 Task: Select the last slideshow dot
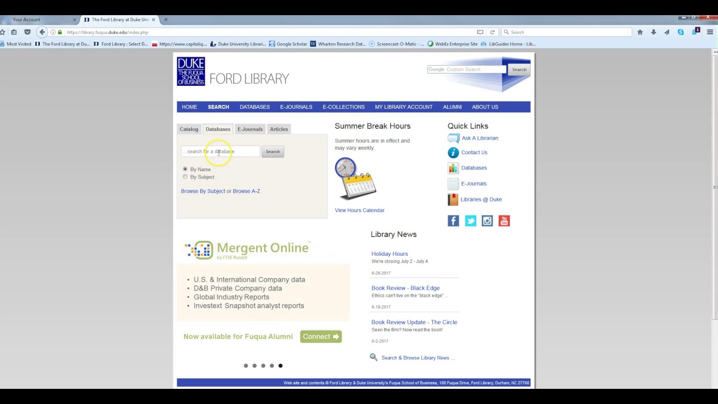coord(280,366)
